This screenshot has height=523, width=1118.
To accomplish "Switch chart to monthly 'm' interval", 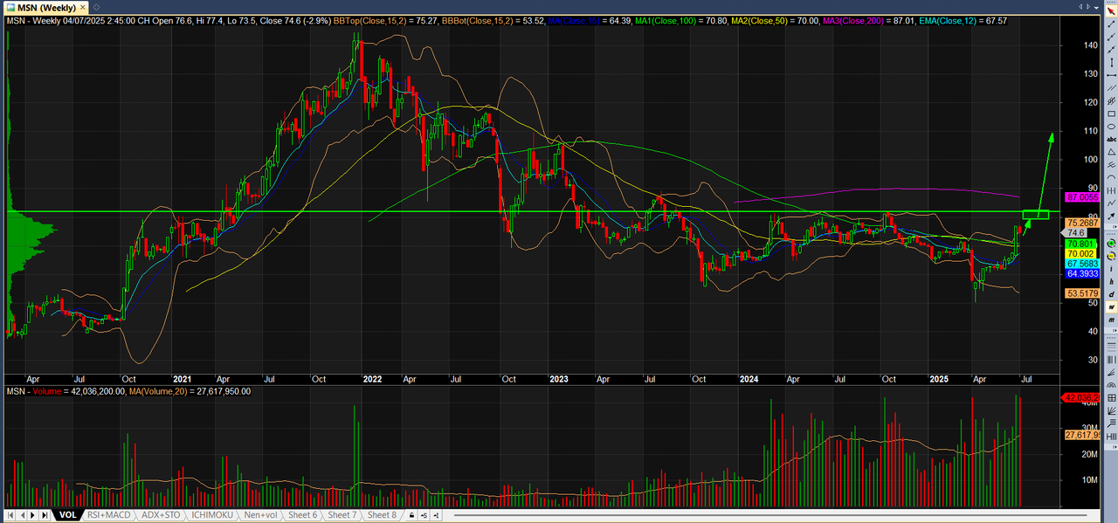I will pos(1111,320).
